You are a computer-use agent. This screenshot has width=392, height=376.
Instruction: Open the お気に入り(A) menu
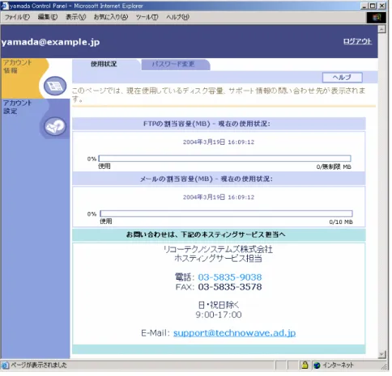(111, 17)
